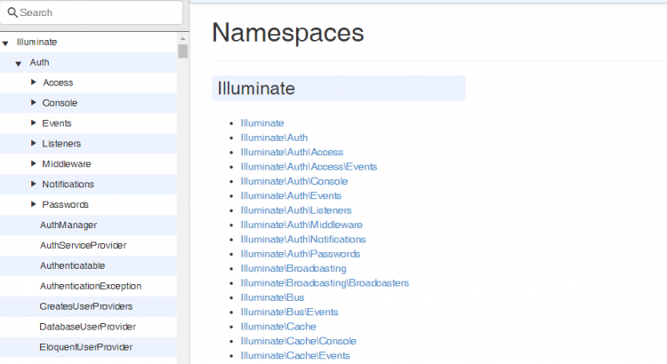Follow the Illuminate\Broadcasting\Broadcasters link
The image size is (667, 364).
[x=325, y=283]
